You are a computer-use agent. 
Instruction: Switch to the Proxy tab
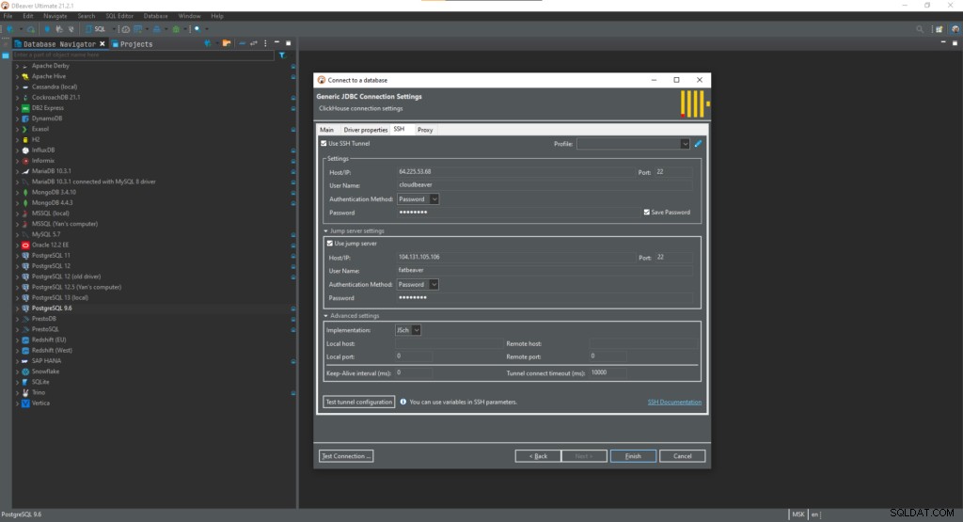point(425,130)
